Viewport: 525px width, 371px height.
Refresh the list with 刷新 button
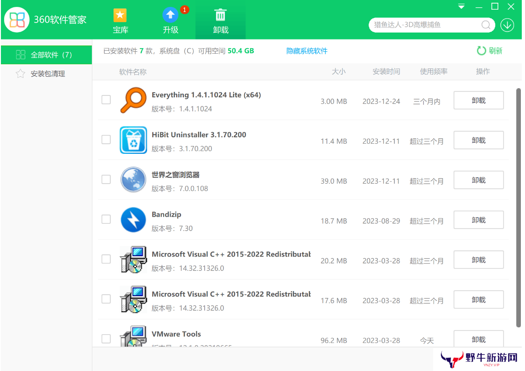pyautogui.click(x=490, y=51)
